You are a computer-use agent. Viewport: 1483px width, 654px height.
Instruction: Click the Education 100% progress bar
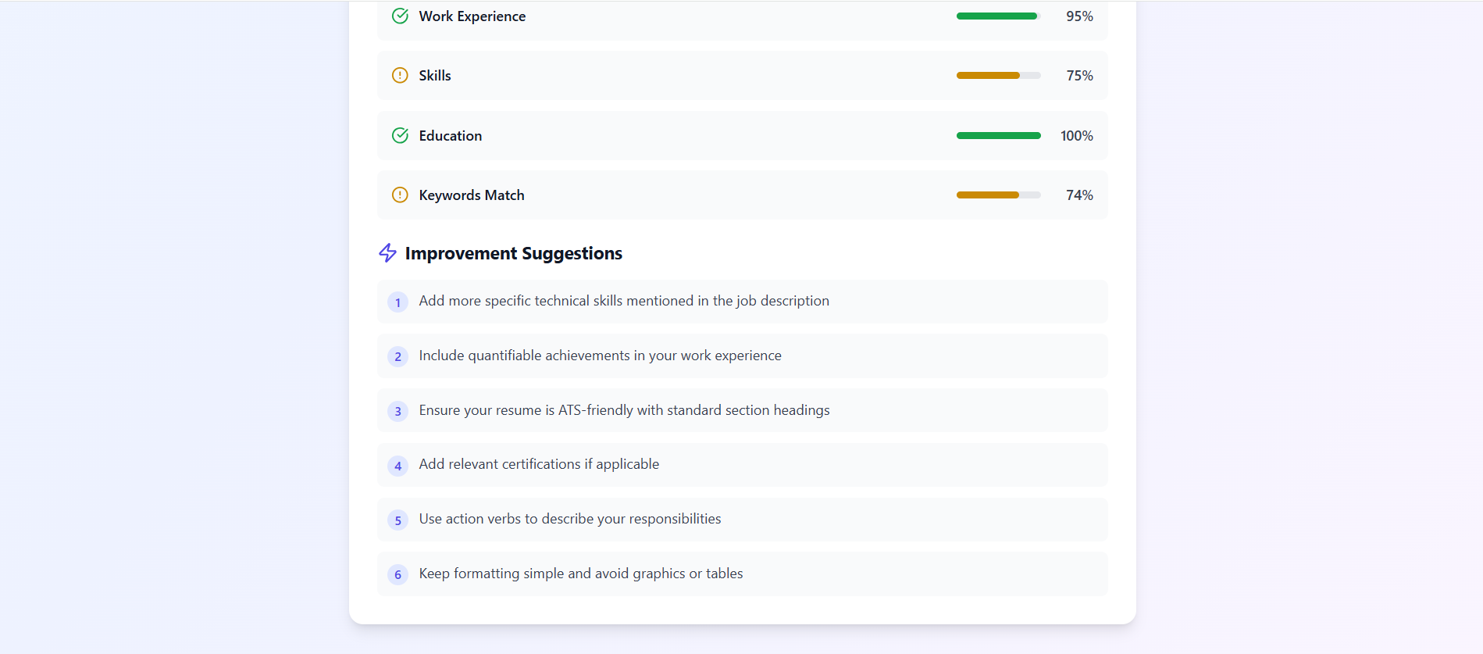point(998,135)
